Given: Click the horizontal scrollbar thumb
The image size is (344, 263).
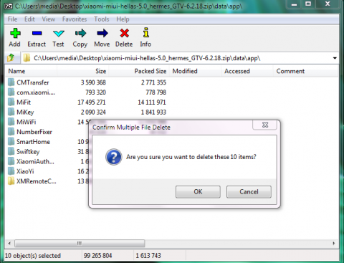Looking at the screenshot, I should [80, 244].
